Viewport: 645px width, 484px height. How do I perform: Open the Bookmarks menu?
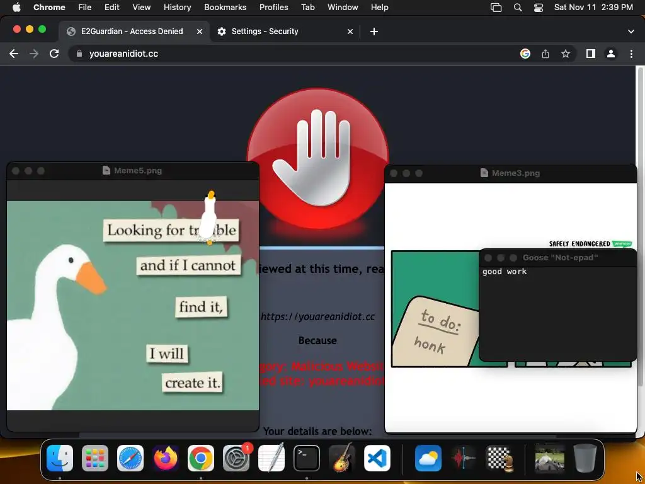point(225,8)
